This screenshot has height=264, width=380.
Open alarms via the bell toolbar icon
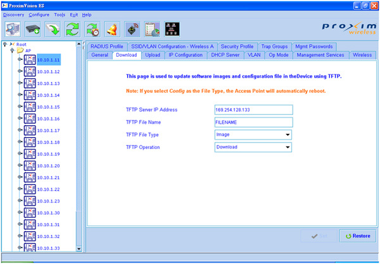(x=112, y=29)
